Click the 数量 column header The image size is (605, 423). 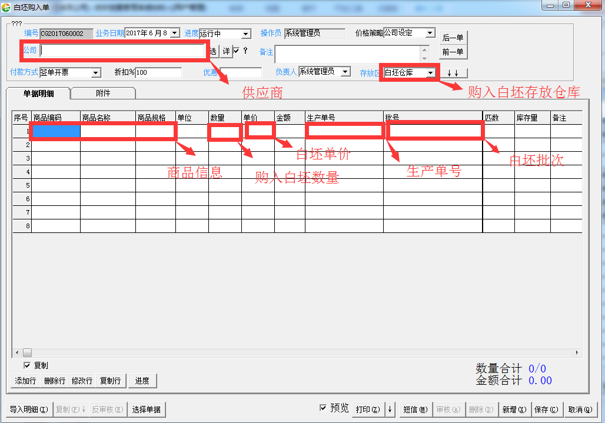tap(225, 118)
